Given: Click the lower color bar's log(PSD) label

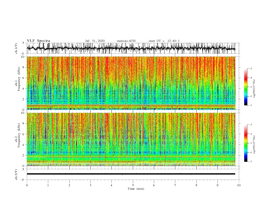Looking at the screenshot, I should pyautogui.click(x=254, y=145).
